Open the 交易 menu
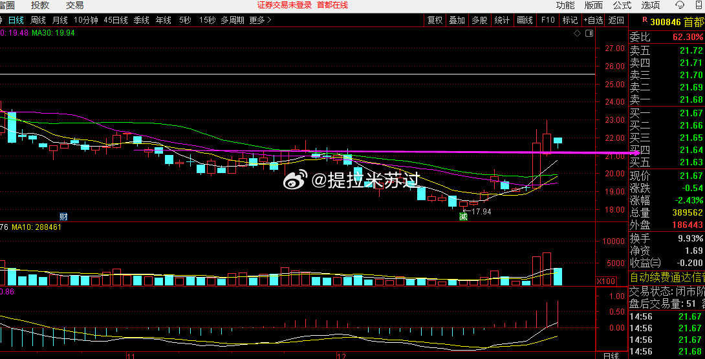Image resolution: width=705 pixels, height=359 pixels. point(74,5)
